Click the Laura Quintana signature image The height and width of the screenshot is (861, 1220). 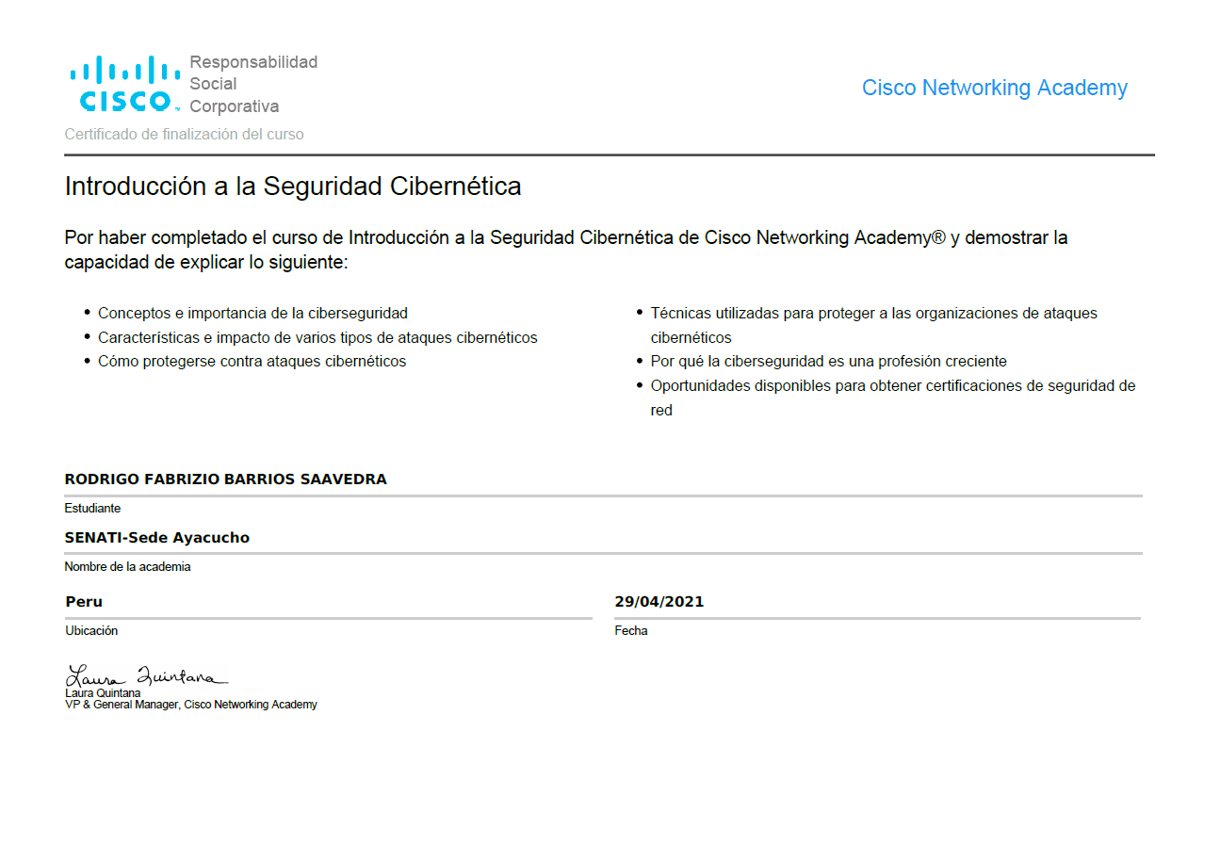click(146, 674)
